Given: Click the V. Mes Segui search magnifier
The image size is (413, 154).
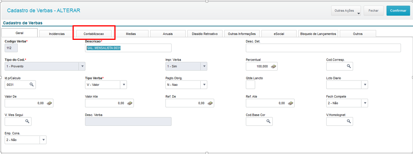Looking at the screenshot, I should pyautogui.click(x=27, y=121).
